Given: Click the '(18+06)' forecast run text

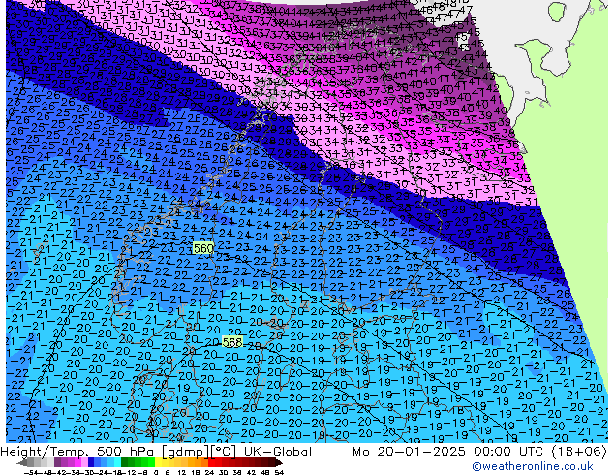Looking at the screenshot, I should [x=579, y=452].
